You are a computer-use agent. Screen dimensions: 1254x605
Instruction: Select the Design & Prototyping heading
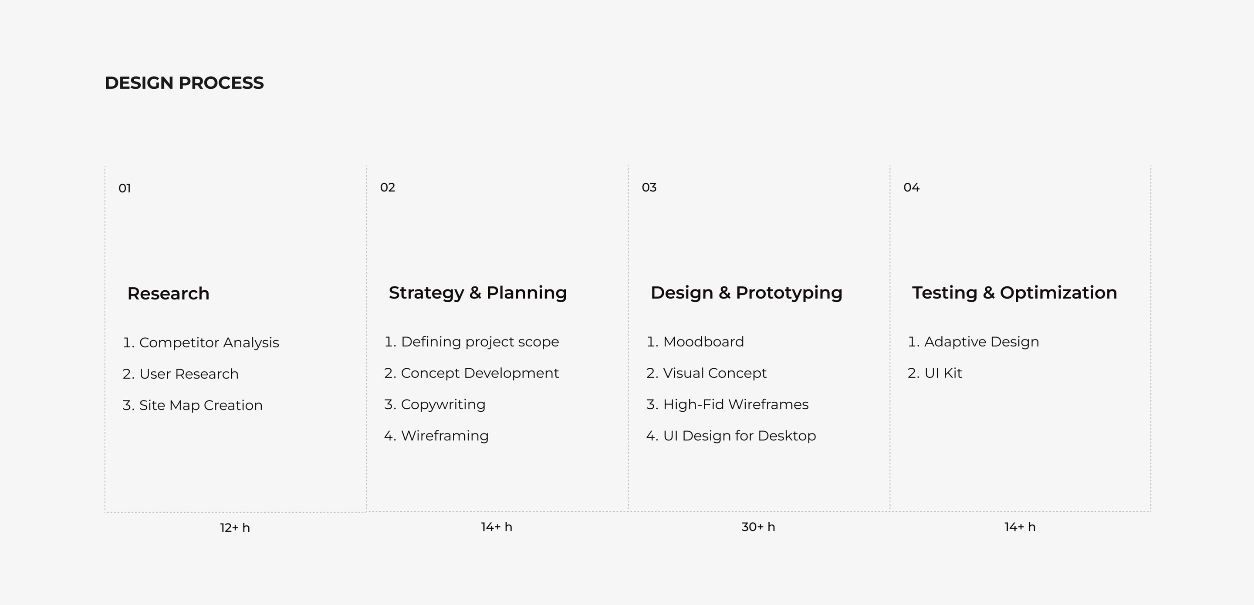click(x=746, y=293)
